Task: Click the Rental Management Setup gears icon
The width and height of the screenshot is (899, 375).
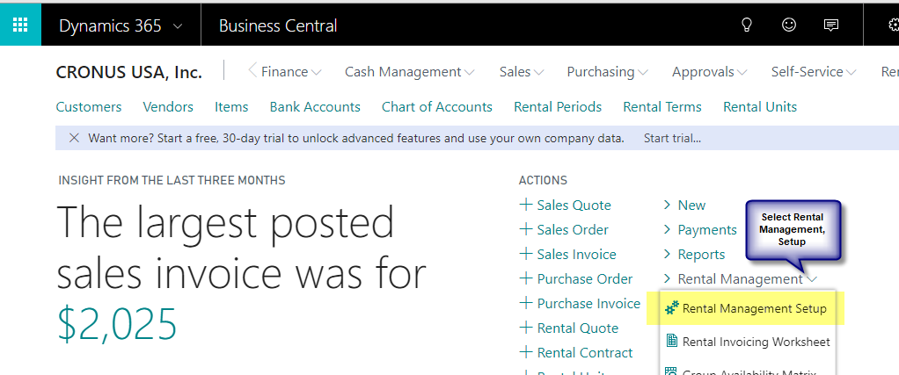Action: tap(671, 308)
